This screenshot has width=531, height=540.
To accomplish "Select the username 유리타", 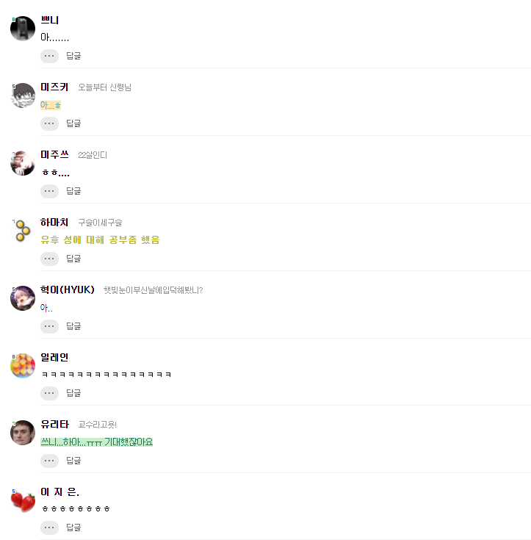I will (x=55, y=424).
